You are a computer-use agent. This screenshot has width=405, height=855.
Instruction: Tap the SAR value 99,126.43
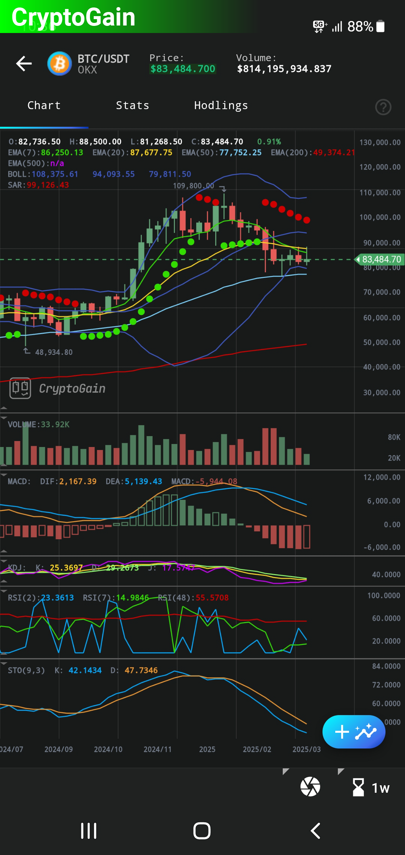48,185
